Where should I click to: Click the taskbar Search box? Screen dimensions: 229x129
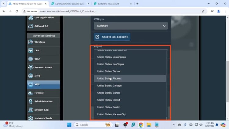[x=93, y=125]
